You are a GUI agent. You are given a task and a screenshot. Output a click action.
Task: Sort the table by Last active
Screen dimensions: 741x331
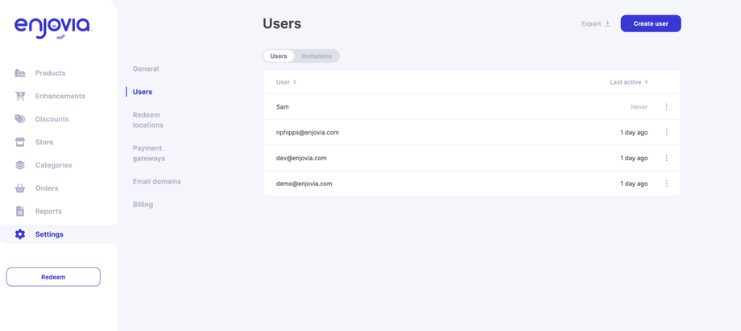click(x=629, y=82)
